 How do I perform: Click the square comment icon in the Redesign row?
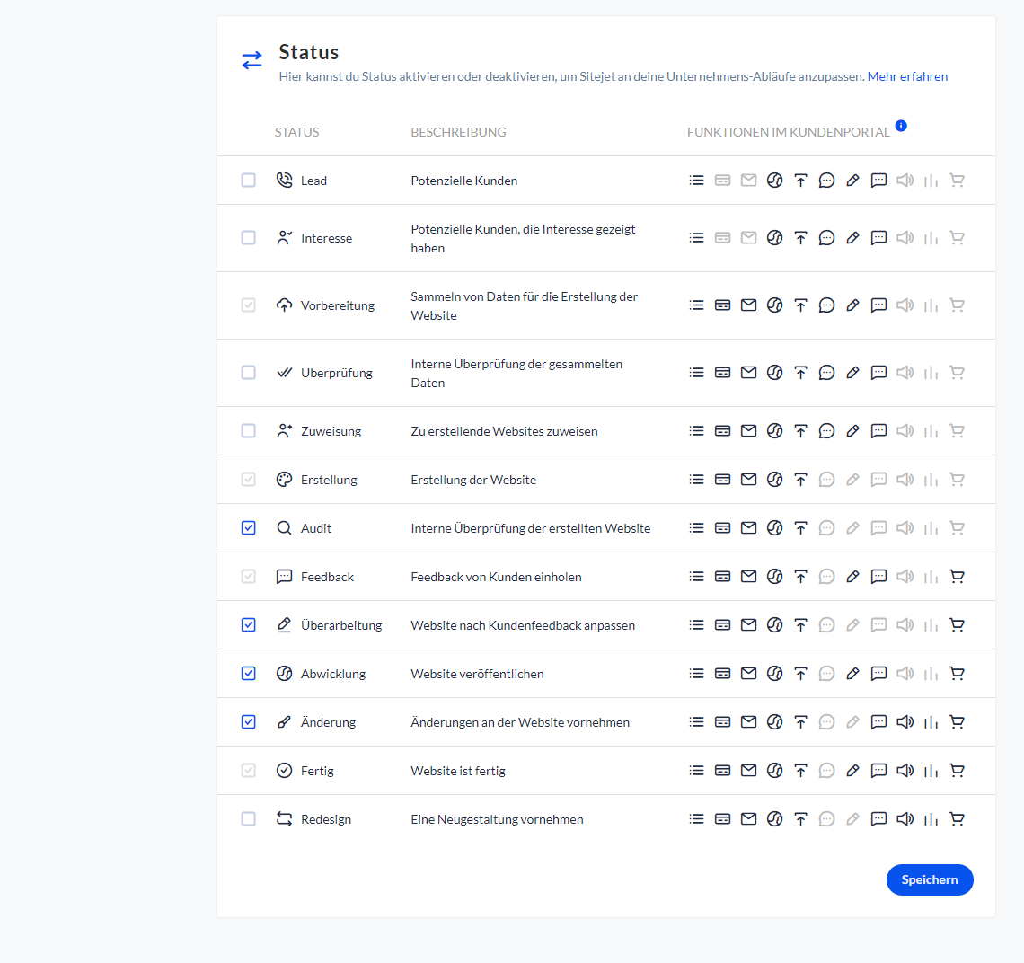coord(878,819)
